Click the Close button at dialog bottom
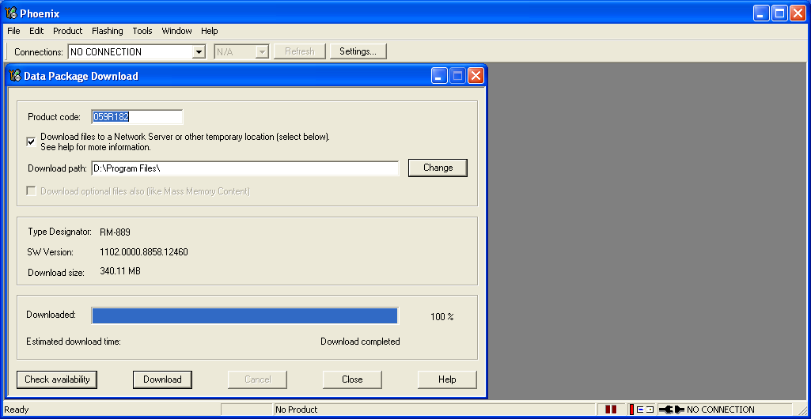 [352, 379]
